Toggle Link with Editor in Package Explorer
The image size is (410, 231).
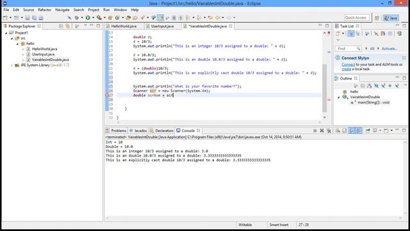(x=67, y=26)
